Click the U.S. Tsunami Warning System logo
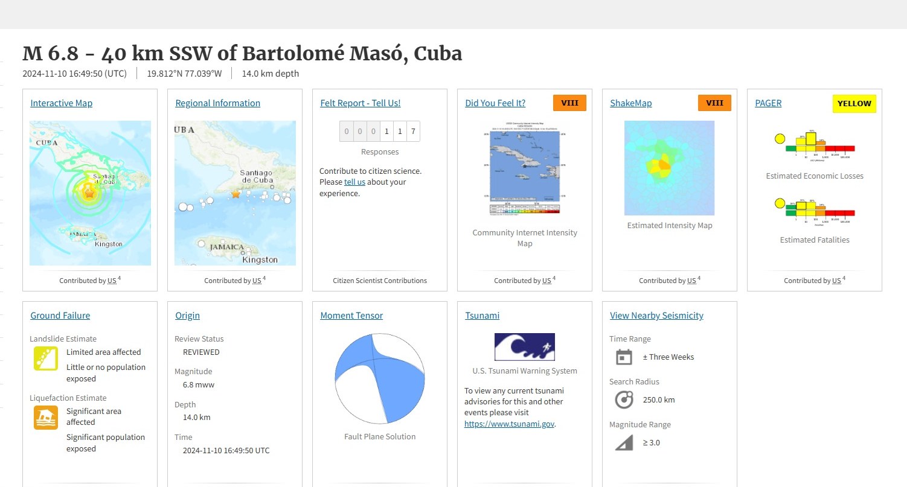Image resolution: width=907 pixels, height=487 pixels. [524, 347]
